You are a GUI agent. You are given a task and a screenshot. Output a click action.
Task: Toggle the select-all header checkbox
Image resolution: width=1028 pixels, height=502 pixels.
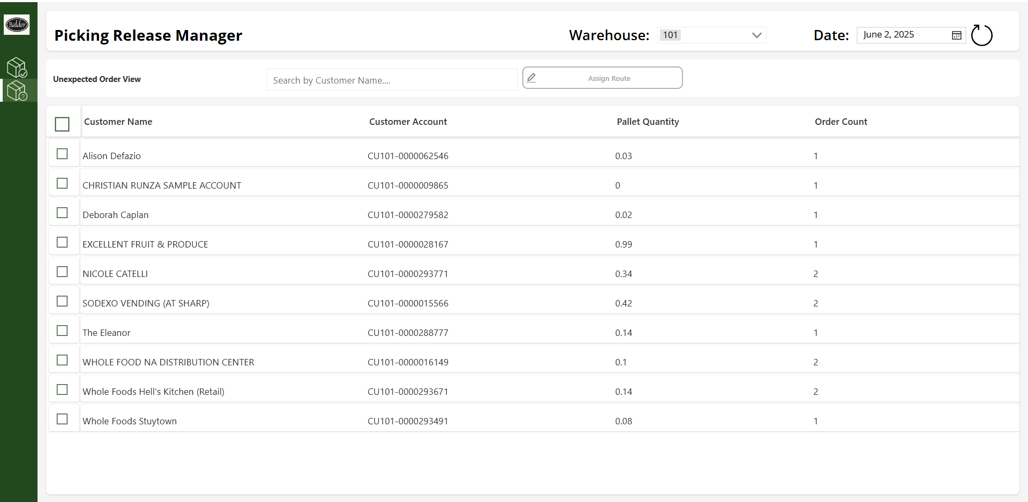point(62,124)
